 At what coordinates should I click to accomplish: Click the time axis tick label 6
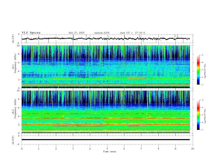(124, 149)
